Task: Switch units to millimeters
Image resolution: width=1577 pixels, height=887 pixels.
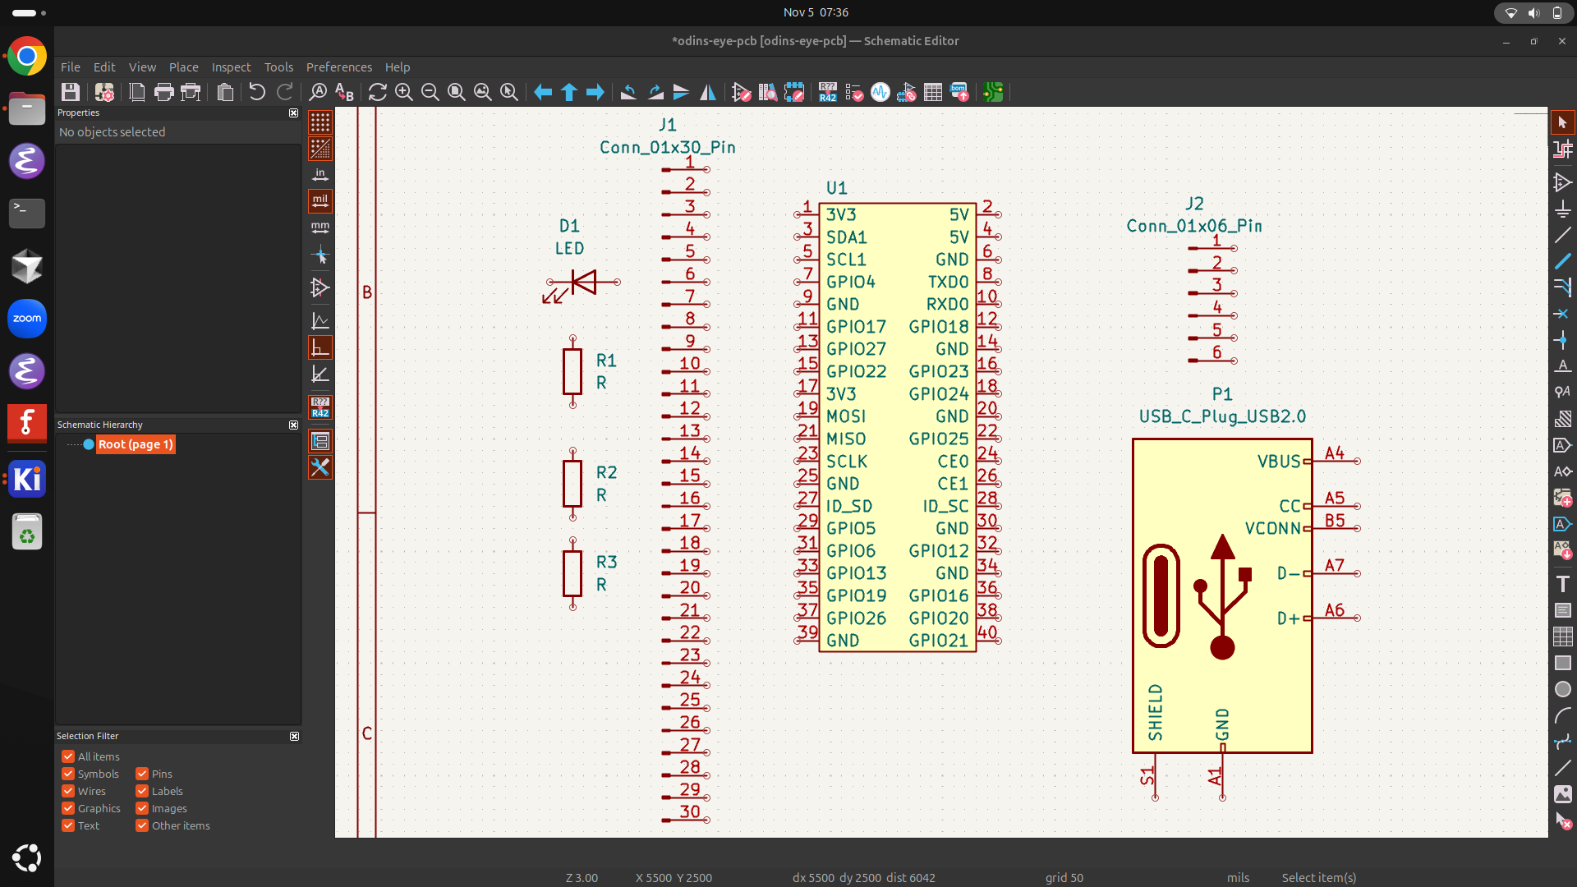Action: coord(320,227)
